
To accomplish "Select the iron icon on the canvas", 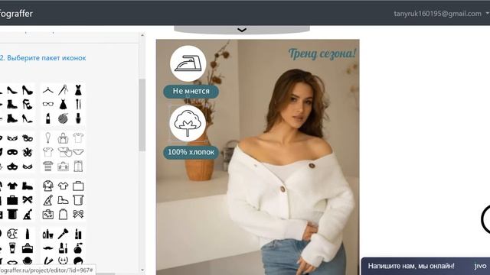I will click(x=188, y=63).
